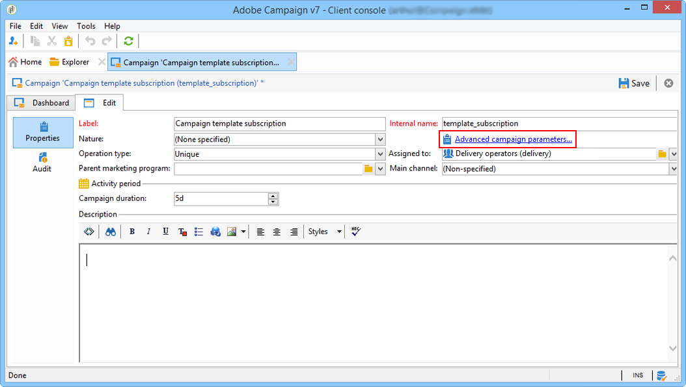The image size is (686, 387).
Task: Toggle underline formatting in description editor
Action: pos(165,232)
